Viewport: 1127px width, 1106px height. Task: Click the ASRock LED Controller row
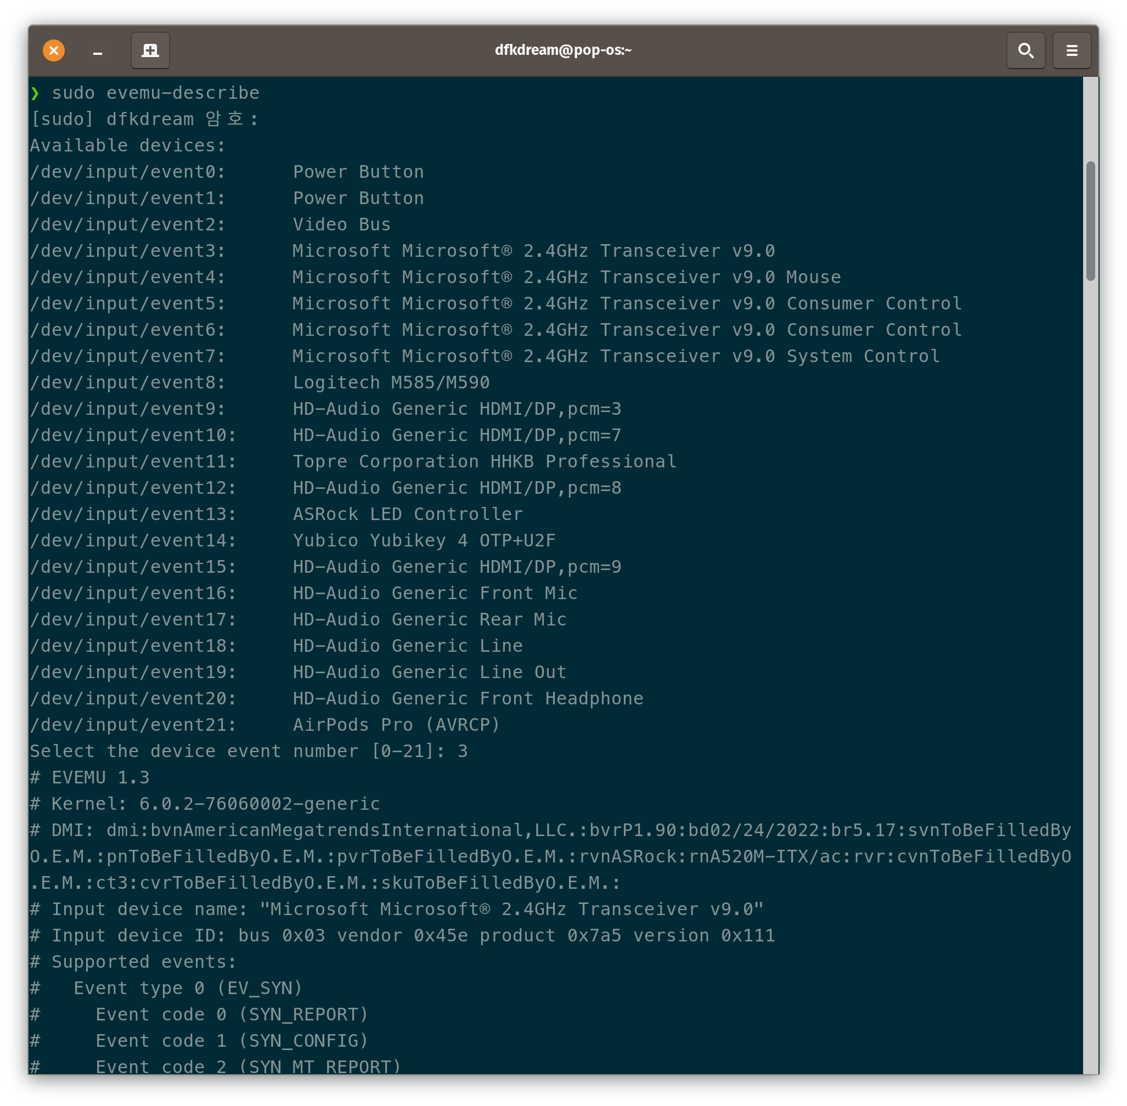277,514
